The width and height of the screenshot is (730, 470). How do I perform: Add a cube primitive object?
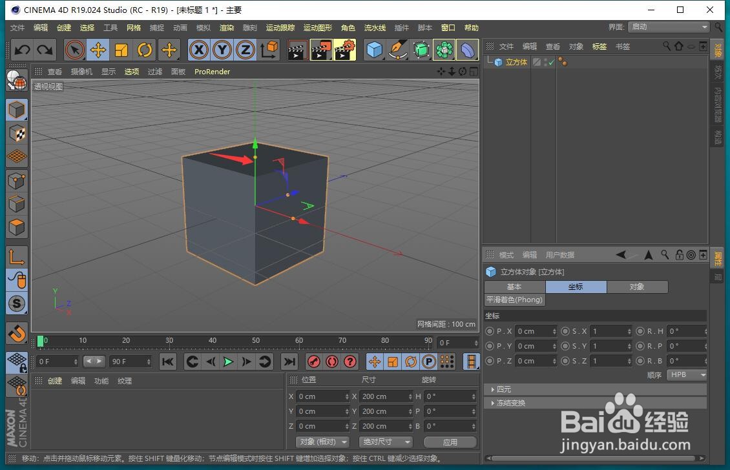point(375,50)
